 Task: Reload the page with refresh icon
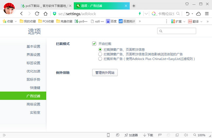point(37,14)
